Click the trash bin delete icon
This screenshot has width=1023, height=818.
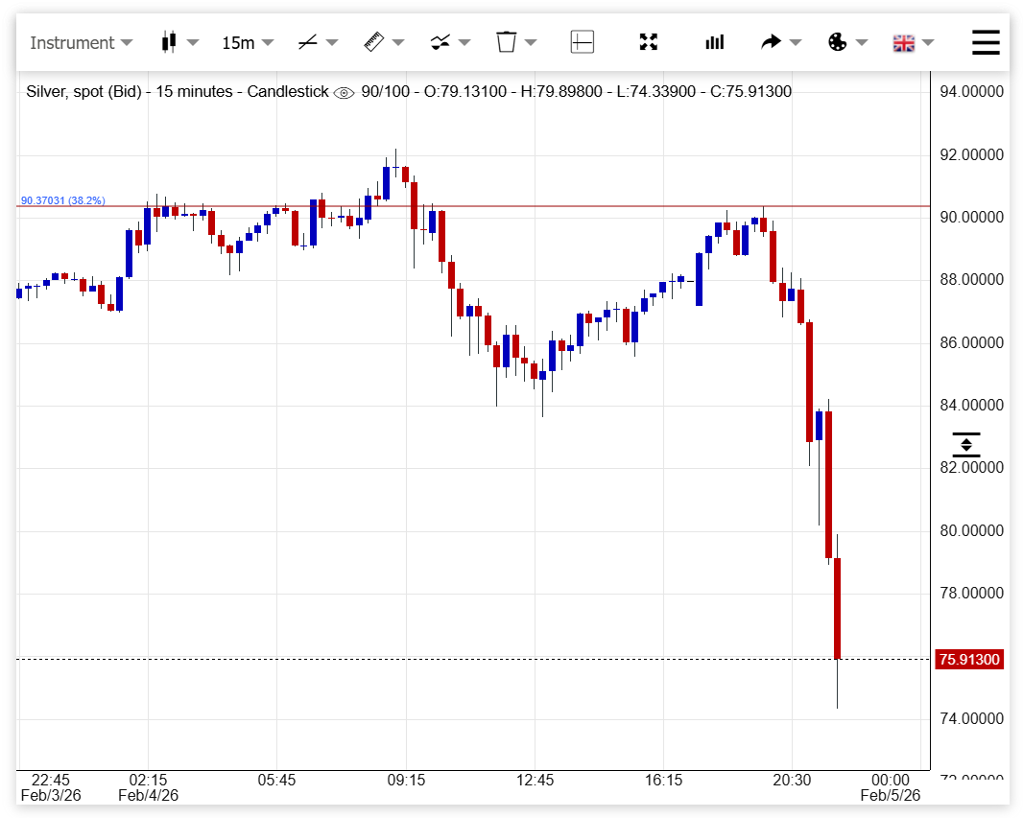[507, 42]
